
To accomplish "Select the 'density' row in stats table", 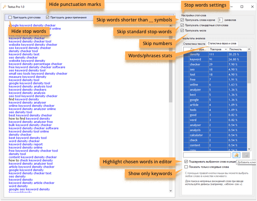I will click(x=215, y=54).
